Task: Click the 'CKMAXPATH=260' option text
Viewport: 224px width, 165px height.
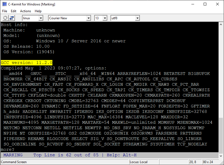Action: [x=162, y=95]
